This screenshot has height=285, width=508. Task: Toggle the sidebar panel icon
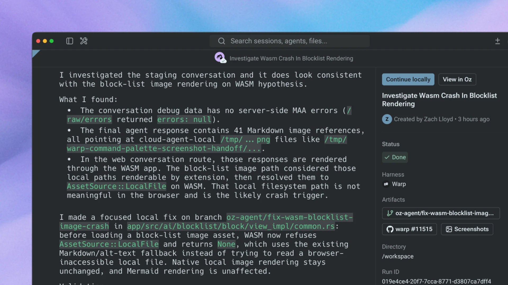pyautogui.click(x=70, y=41)
